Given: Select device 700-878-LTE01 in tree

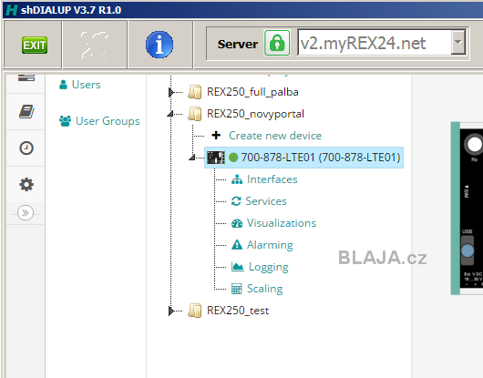Looking at the screenshot, I should point(304,158).
